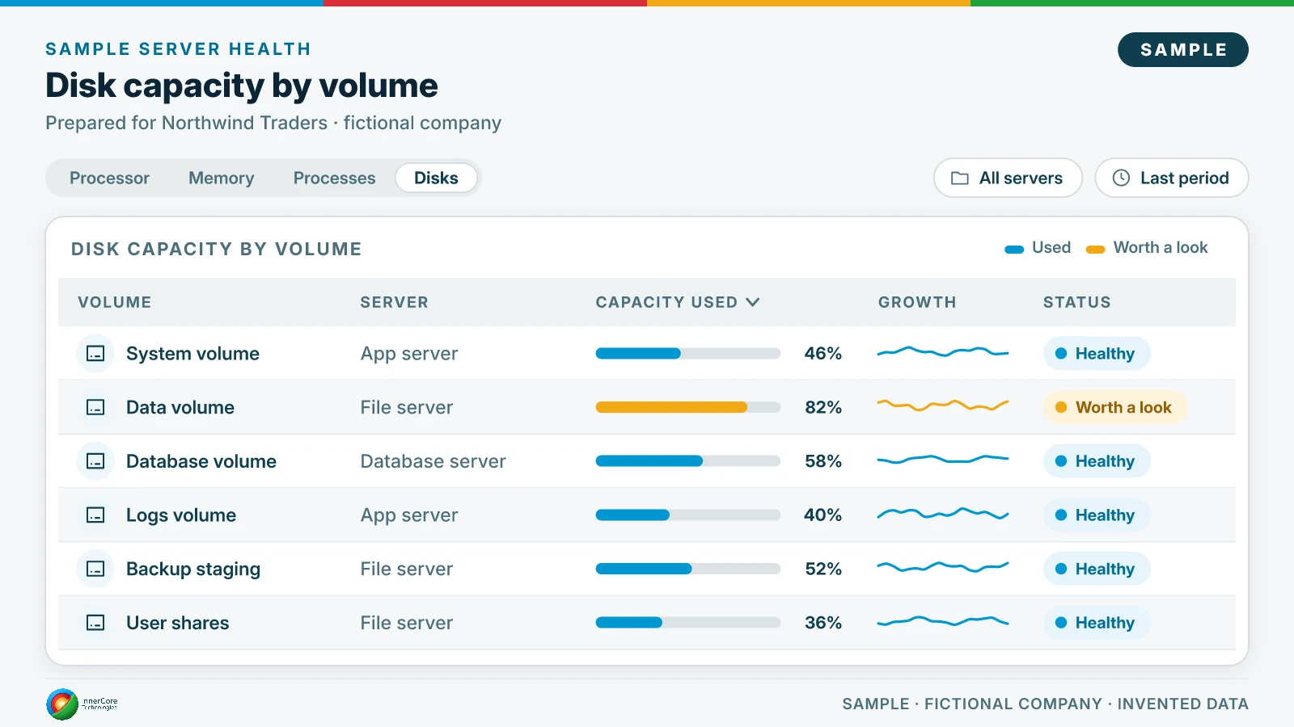
Task: Click the InnerCore logo in footer
Action: [x=82, y=704]
